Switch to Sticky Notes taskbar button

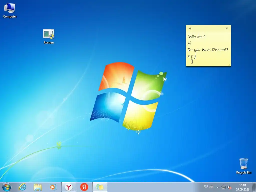tap(100, 187)
